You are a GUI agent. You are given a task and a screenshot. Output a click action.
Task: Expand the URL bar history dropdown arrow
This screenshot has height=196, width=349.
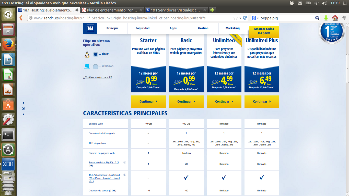tap(240, 18)
